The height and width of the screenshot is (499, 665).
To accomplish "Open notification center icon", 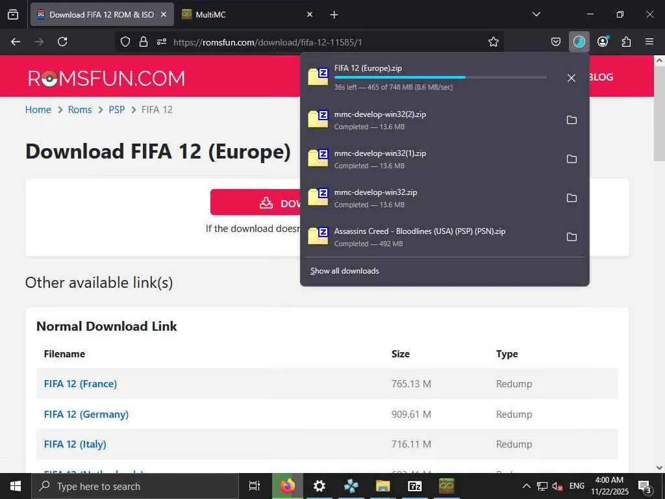I will click(x=645, y=487).
